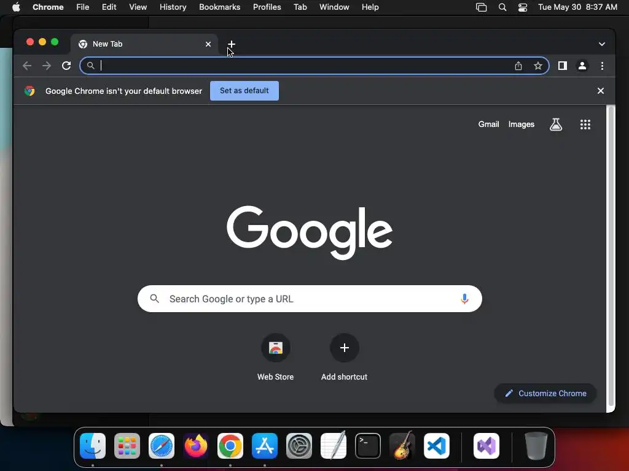The image size is (629, 471).
Task: Bookmark this tab with the star icon
Action: point(538,66)
